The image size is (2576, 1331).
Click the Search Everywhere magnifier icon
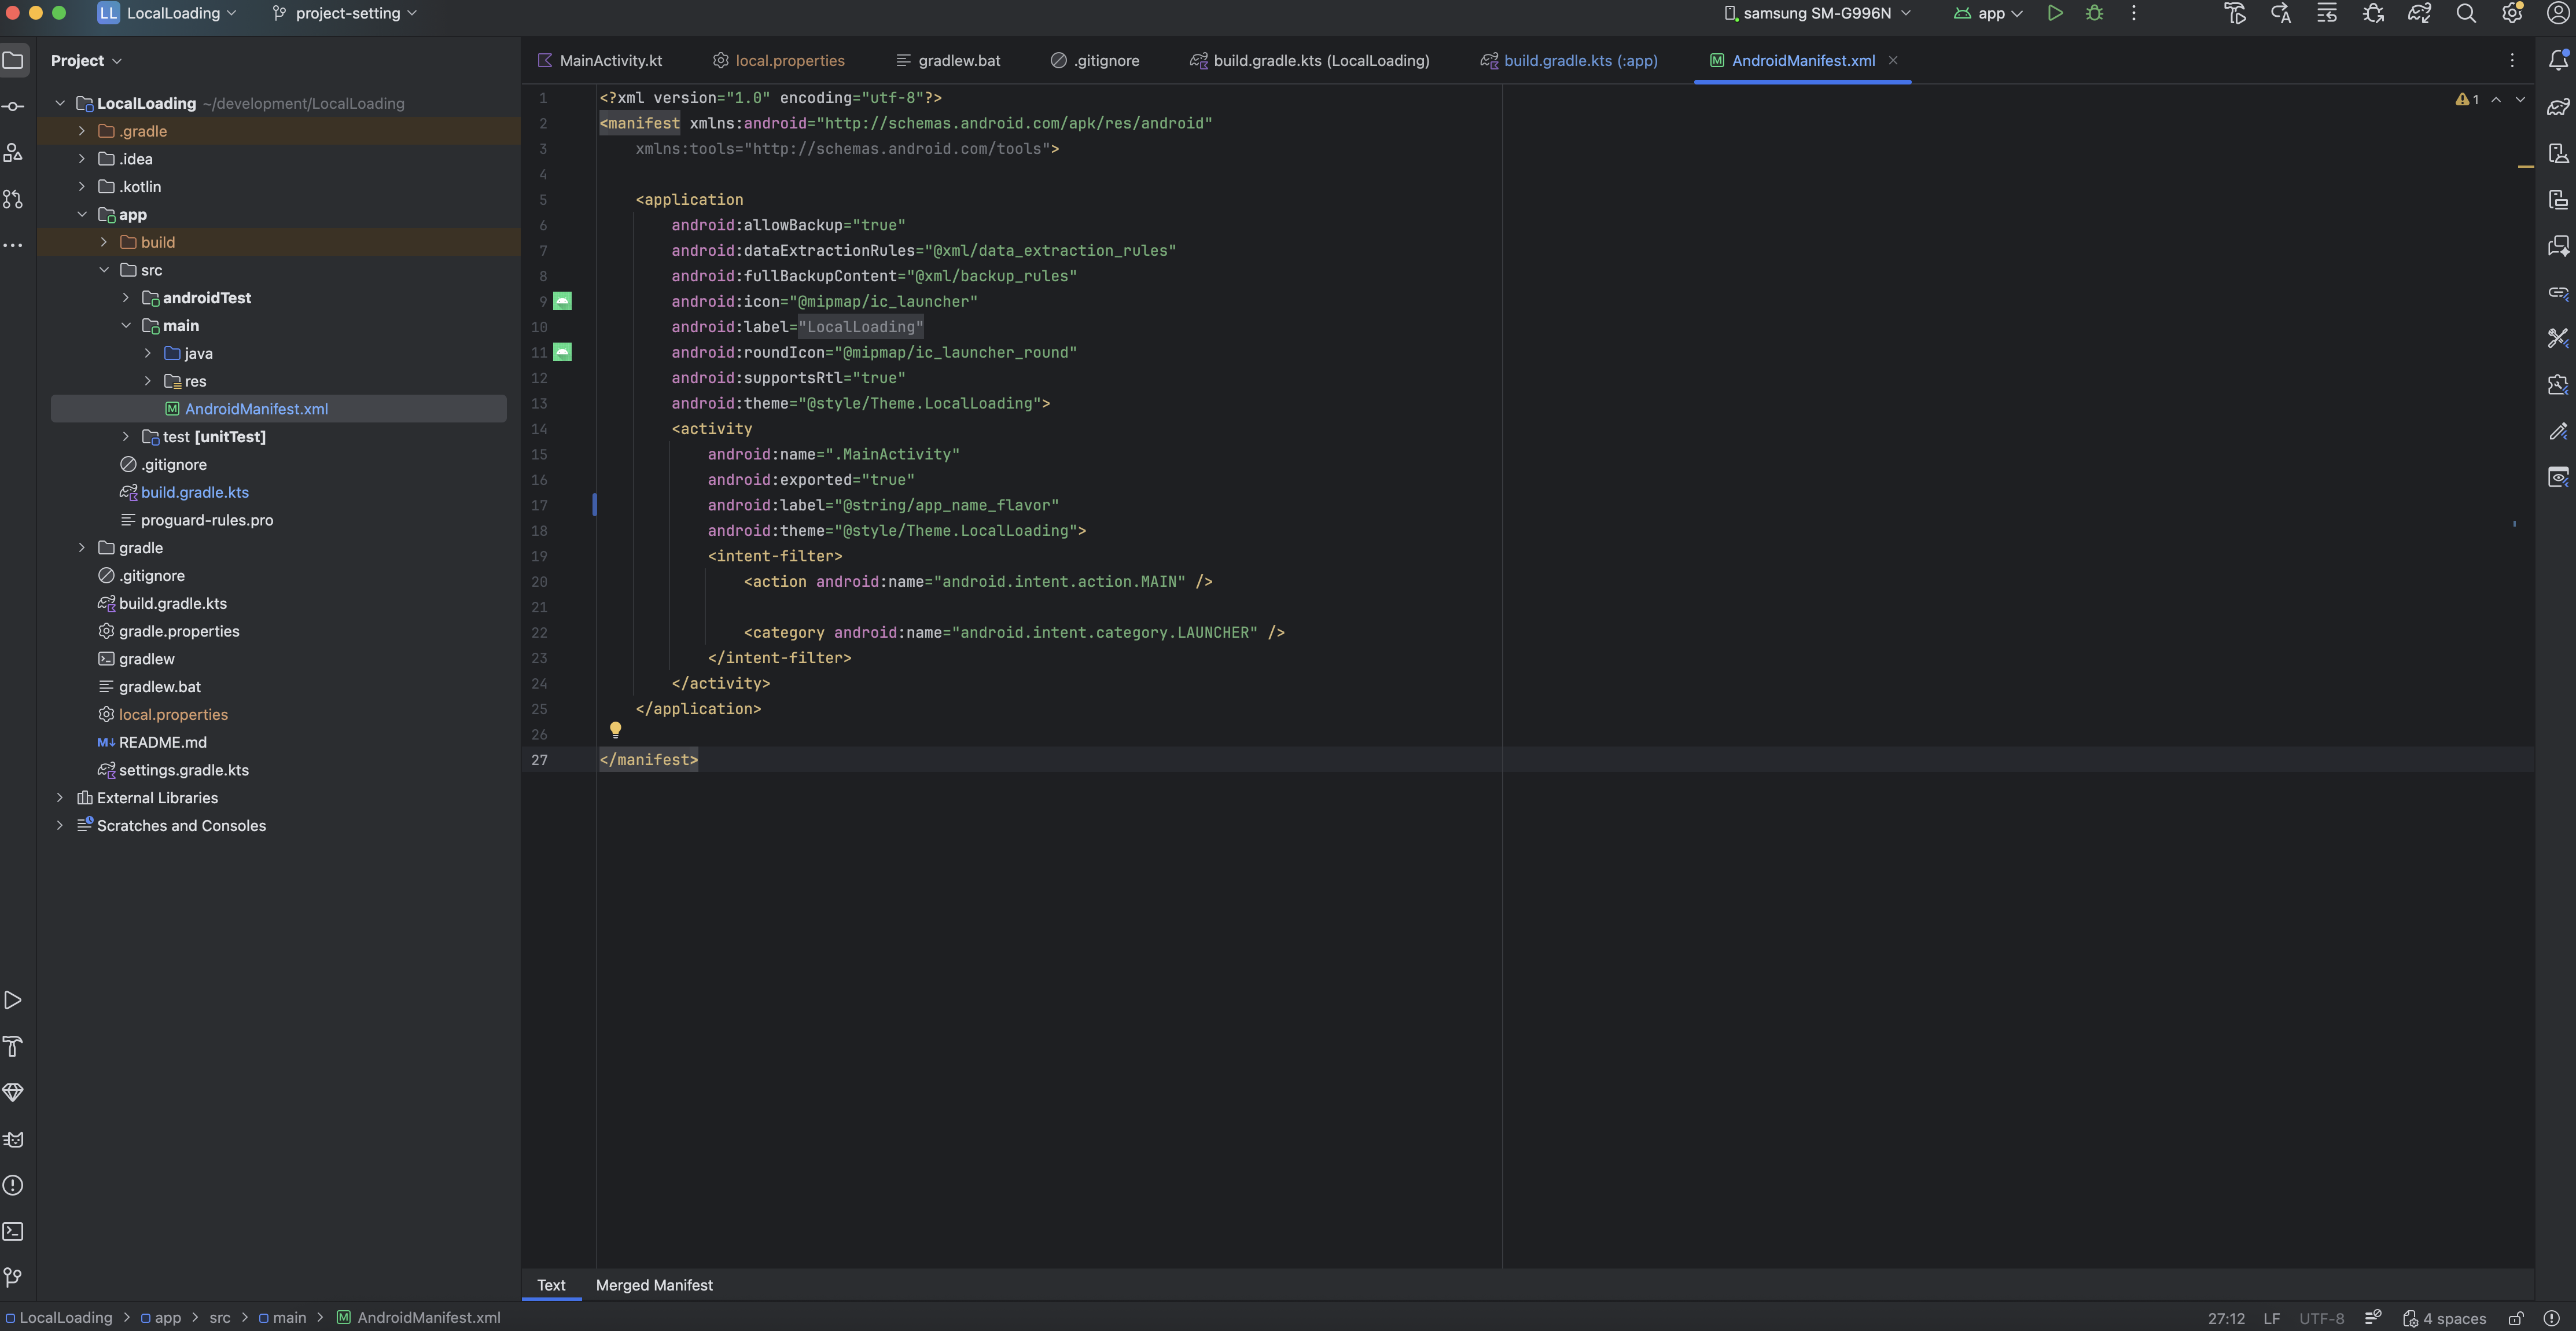2466,13
